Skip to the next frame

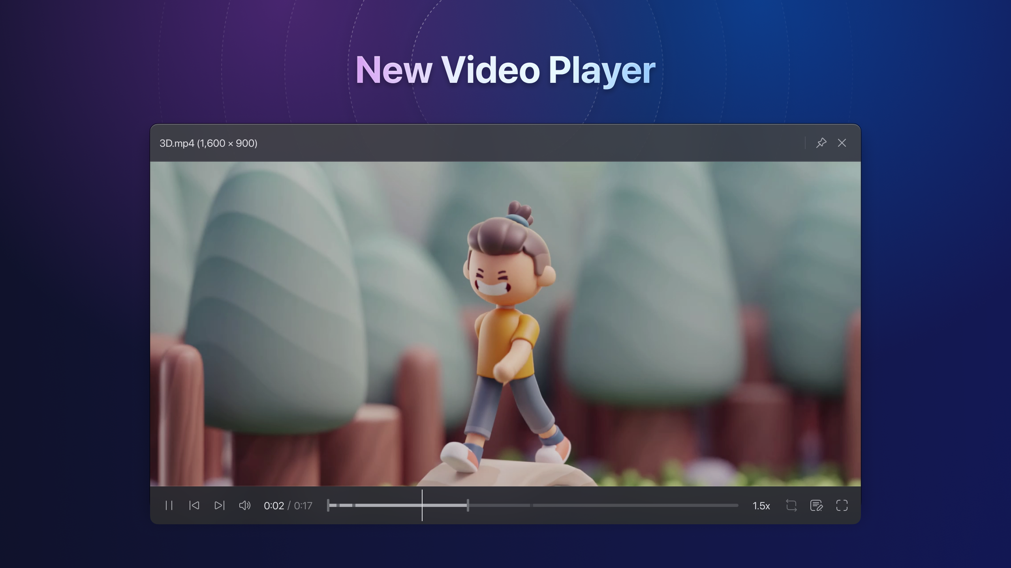pyautogui.click(x=220, y=506)
